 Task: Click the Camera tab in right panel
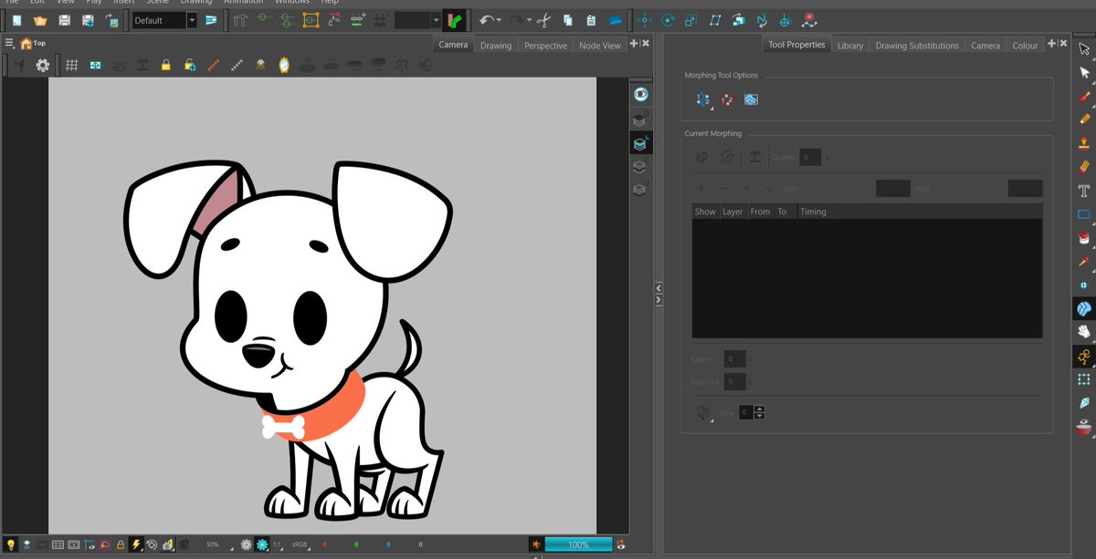pos(985,46)
